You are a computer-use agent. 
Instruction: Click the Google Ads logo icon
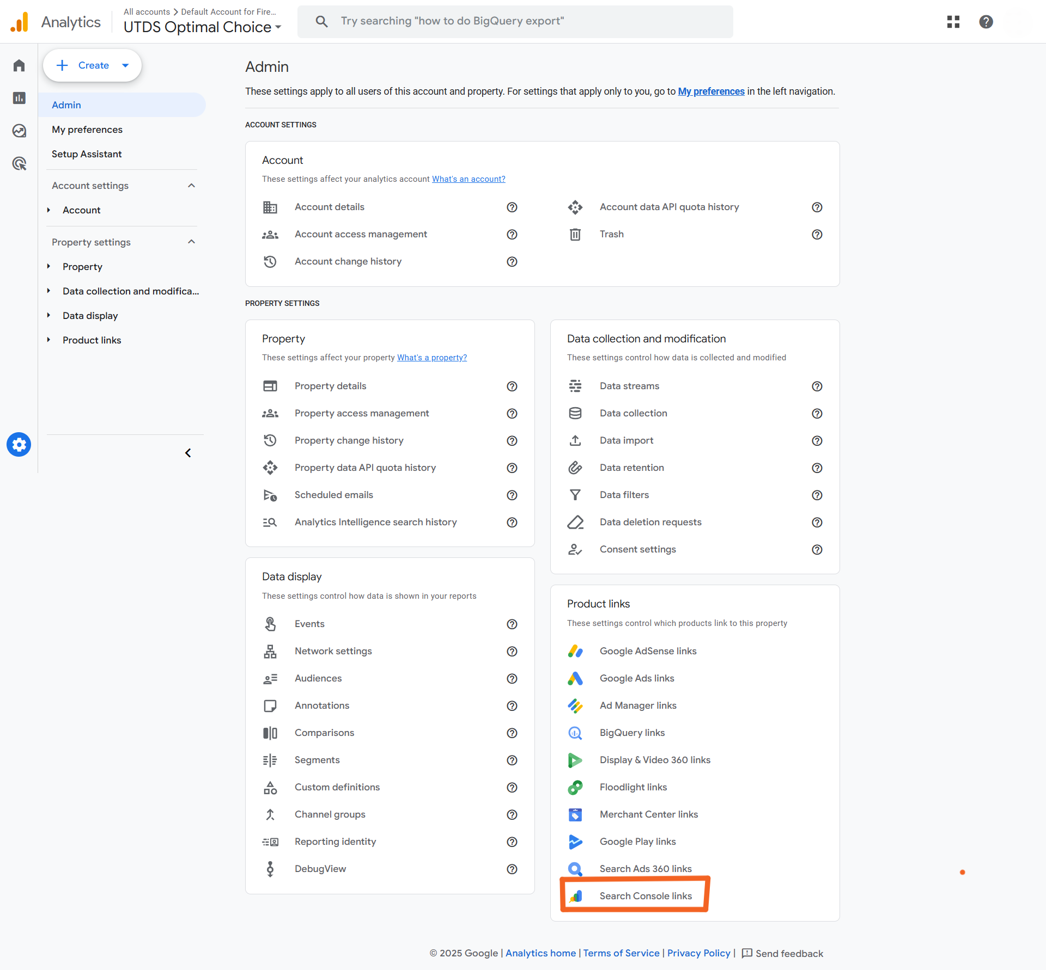click(x=575, y=678)
